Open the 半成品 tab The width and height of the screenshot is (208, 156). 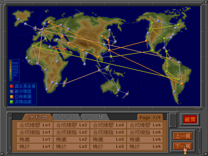click(66, 117)
